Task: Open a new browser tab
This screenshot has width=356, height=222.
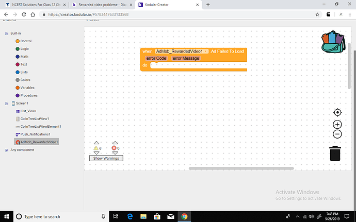Action: tap(208, 5)
